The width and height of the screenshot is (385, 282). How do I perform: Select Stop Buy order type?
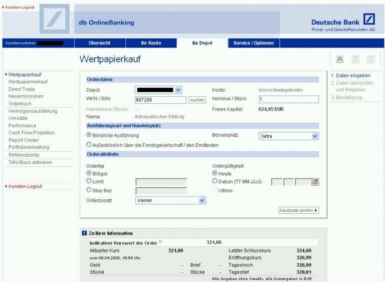tap(89, 190)
